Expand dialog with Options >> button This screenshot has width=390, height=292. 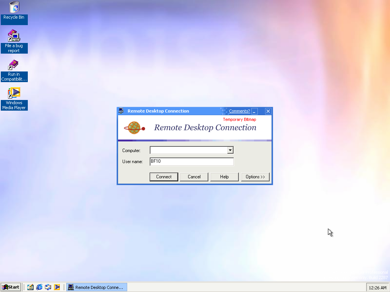[x=255, y=177]
